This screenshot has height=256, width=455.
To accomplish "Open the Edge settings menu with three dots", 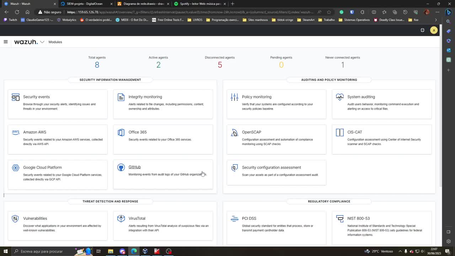I will click(438, 12).
